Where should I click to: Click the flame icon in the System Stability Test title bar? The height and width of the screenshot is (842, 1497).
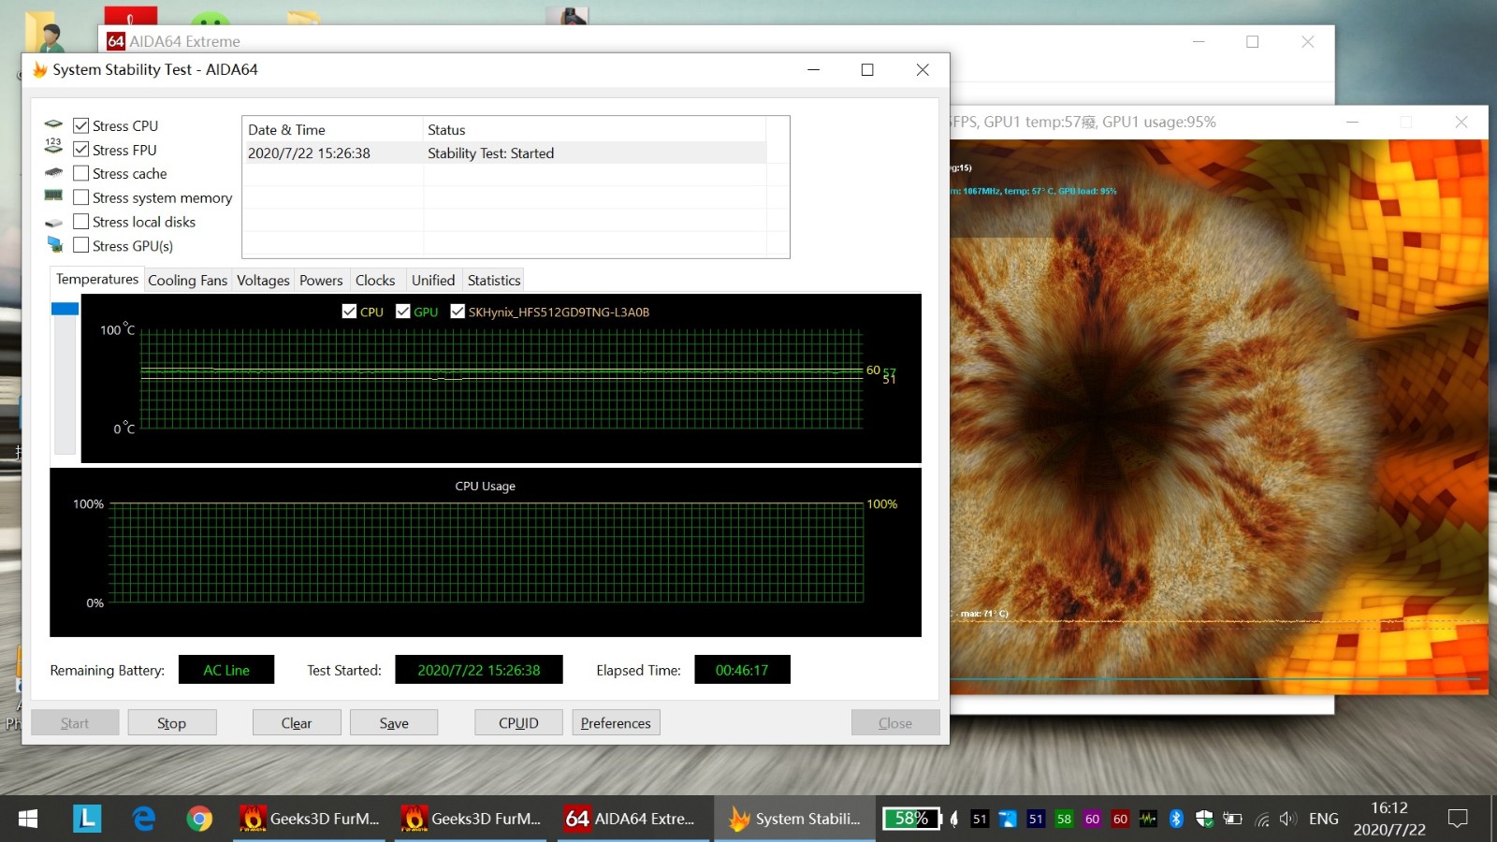click(x=39, y=69)
